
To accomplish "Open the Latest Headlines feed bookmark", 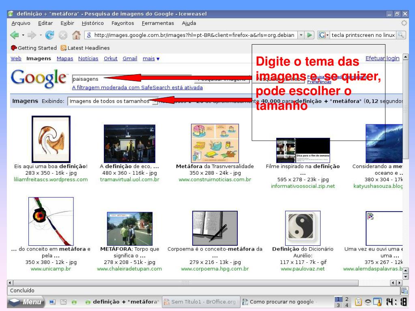I will pyautogui.click(x=85, y=48).
